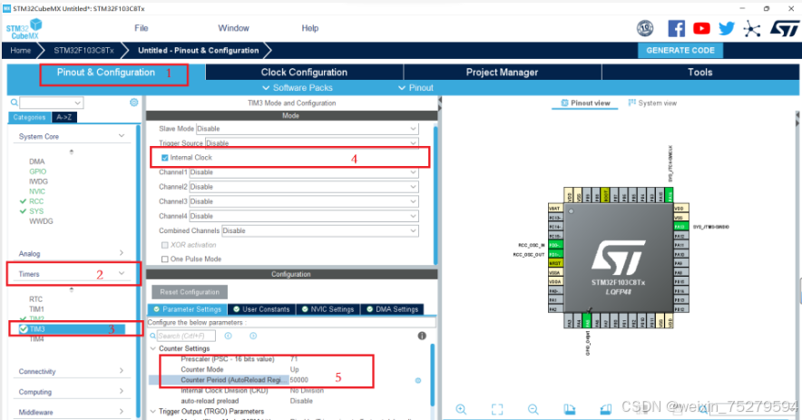Click STM32F103C8Tx breadcrumb

(x=83, y=50)
